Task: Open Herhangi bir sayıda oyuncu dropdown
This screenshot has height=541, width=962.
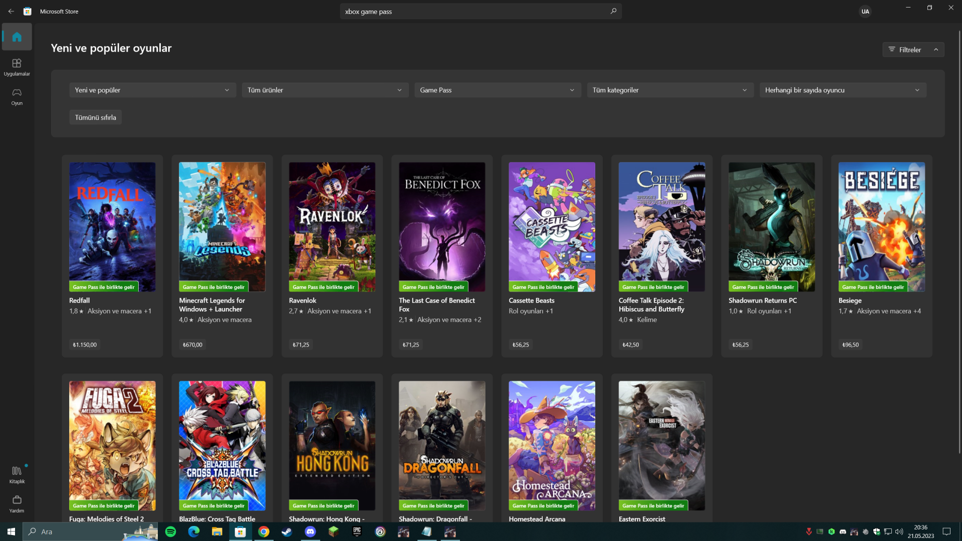Action: 842,90
